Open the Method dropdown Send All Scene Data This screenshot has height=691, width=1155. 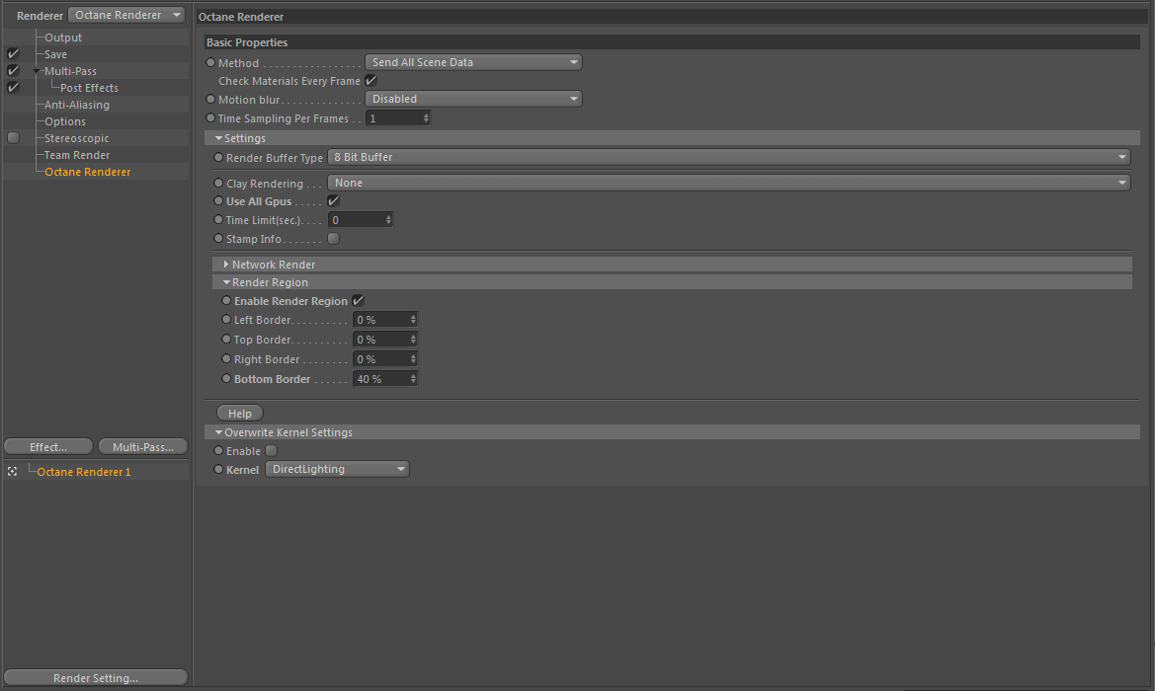tap(473, 62)
